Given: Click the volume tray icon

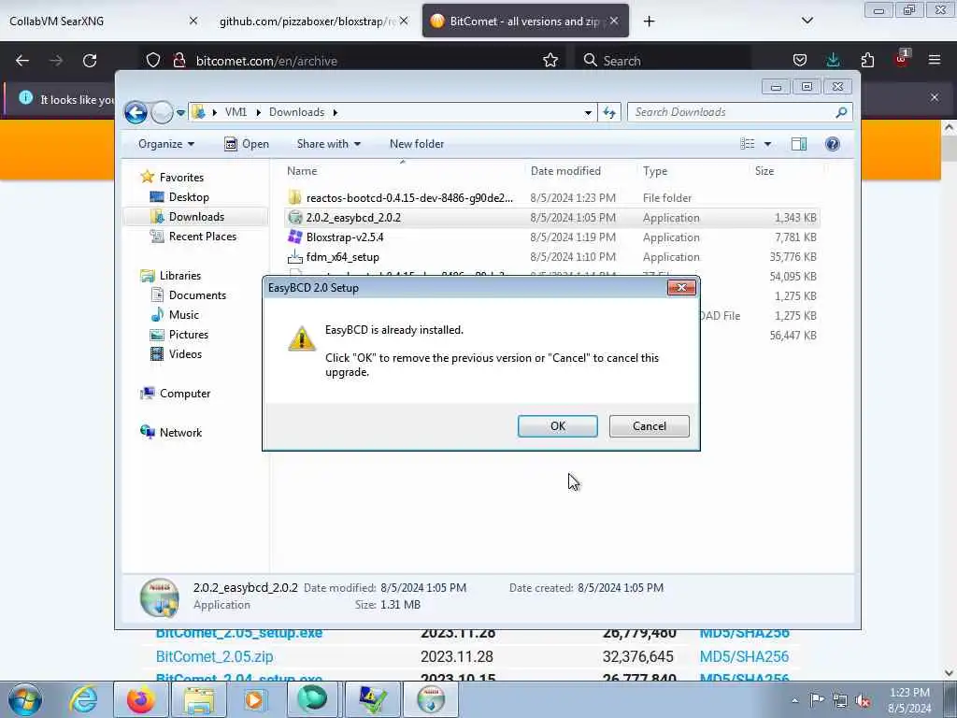Looking at the screenshot, I should point(863,700).
